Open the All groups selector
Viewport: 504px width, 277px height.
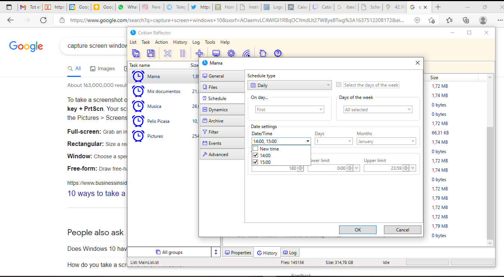169,252
